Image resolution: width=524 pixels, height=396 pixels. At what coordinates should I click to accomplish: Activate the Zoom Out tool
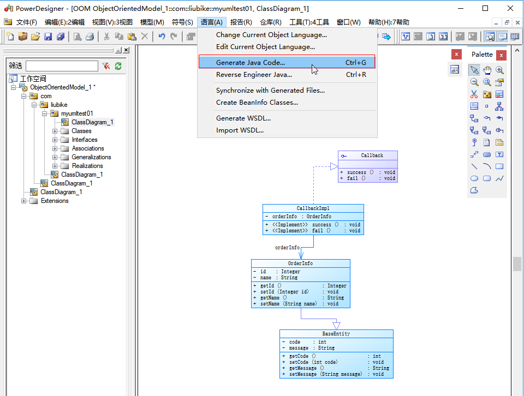point(474,82)
